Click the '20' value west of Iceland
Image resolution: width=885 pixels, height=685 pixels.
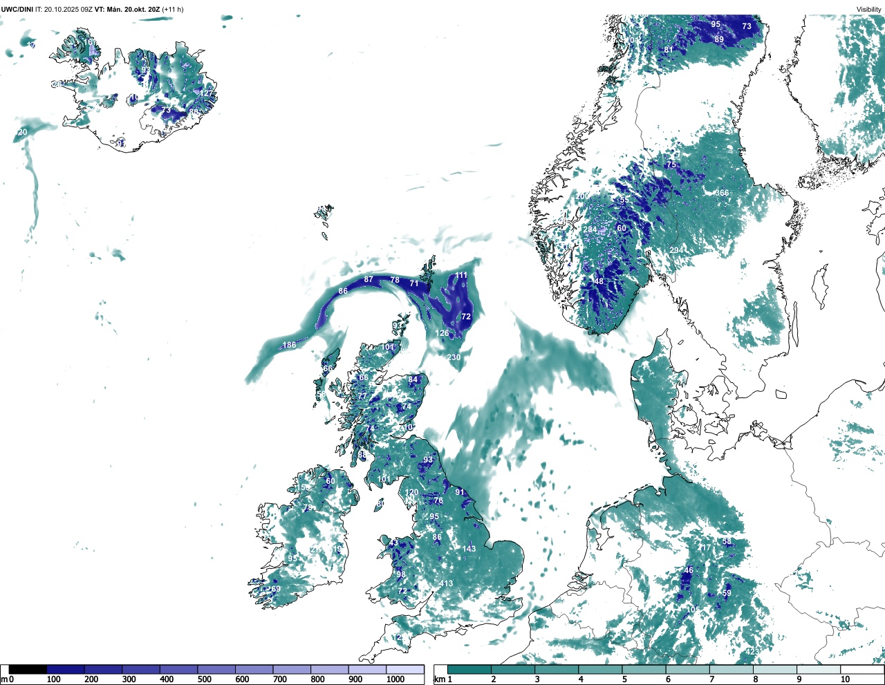[23, 132]
